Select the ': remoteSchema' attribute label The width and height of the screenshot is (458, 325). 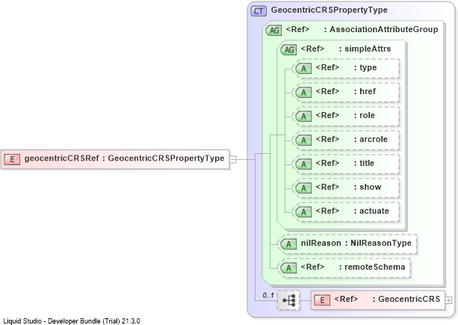(372, 267)
